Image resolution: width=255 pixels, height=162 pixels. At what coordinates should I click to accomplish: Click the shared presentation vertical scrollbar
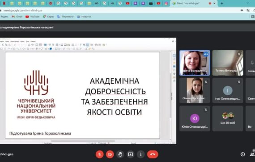tap(171, 96)
